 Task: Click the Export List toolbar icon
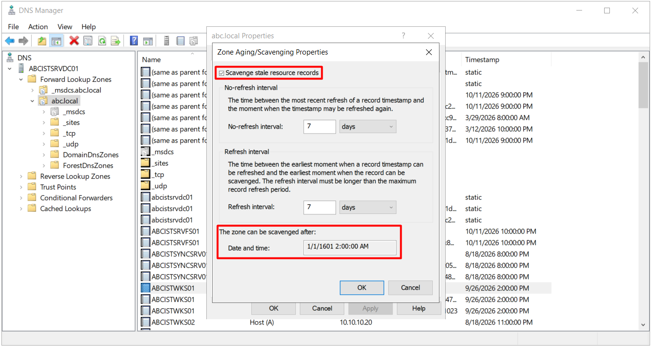point(115,41)
